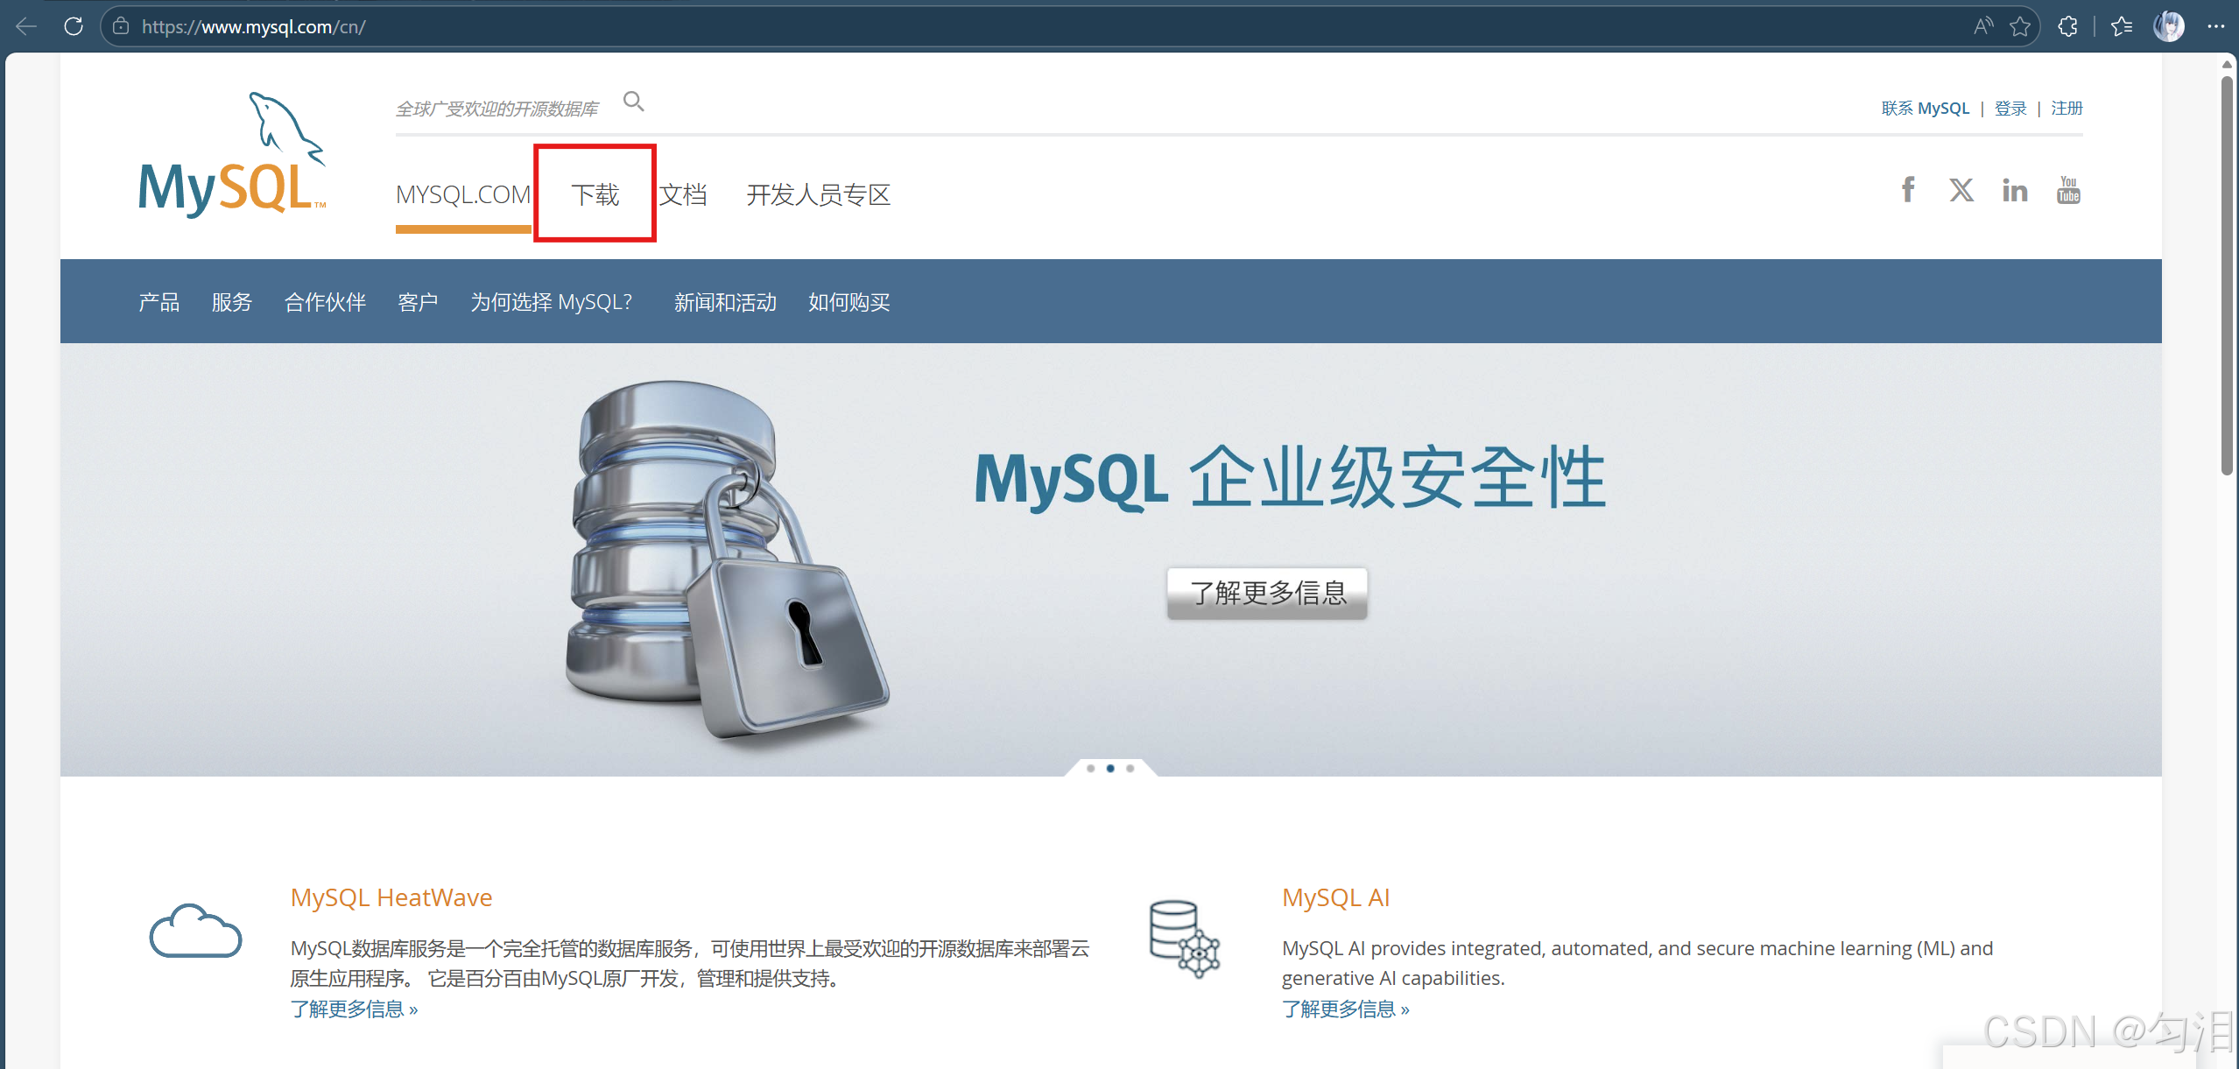
Task: Expand the 服务 menu
Action: (231, 302)
